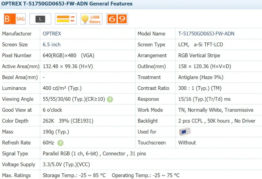Screen dimensions: 262x179
Task: Click the Bezel Area(mm) label
Action: pyautogui.click(x=20, y=77)
